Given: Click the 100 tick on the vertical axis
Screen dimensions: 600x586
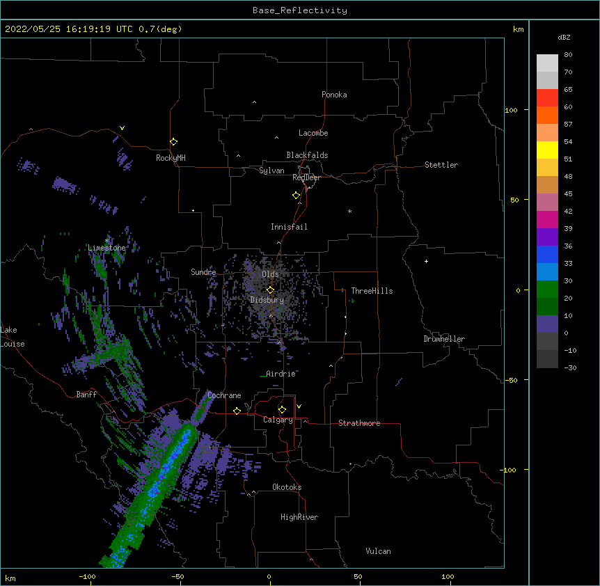Looking at the screenshot, I should [511, 110].
